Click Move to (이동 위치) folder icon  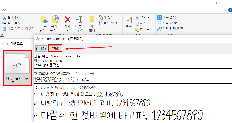[x=44, y=20]
